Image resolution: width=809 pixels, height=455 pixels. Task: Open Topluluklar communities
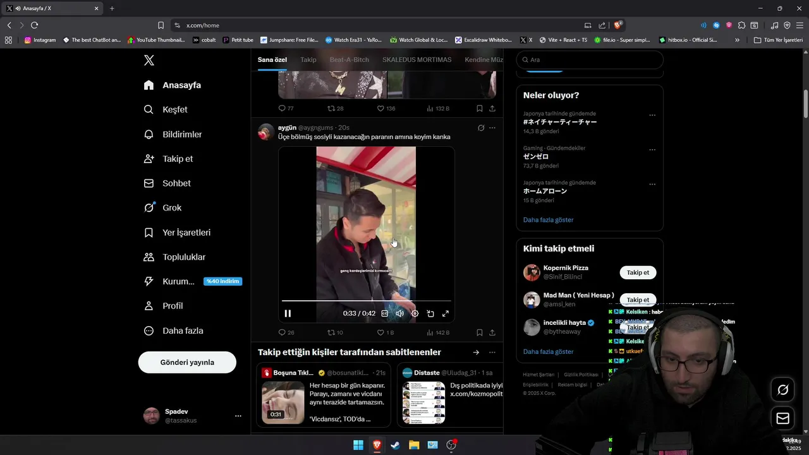[x=174, y=257]
